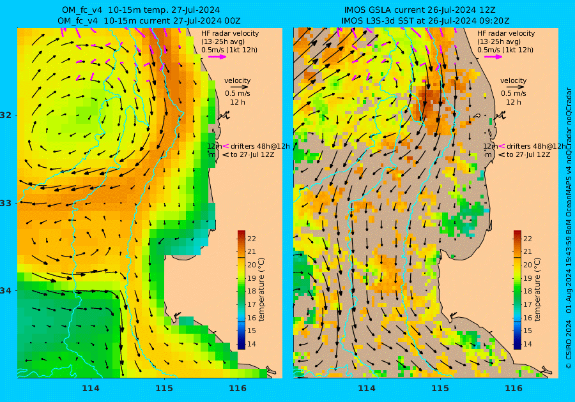Click the 16 tick on left colorbar

[252, 318]
